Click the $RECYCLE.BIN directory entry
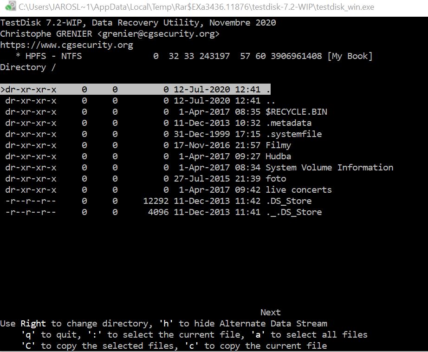The image size is (428, 352). (296, 112)
